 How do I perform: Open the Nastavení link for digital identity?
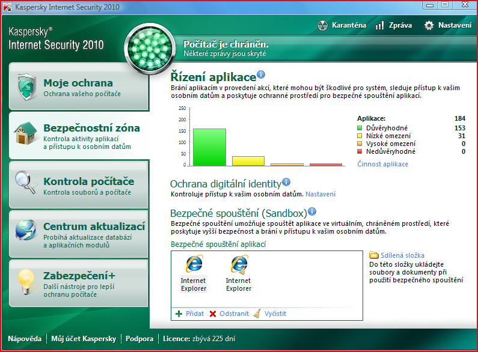click(320, 194)
